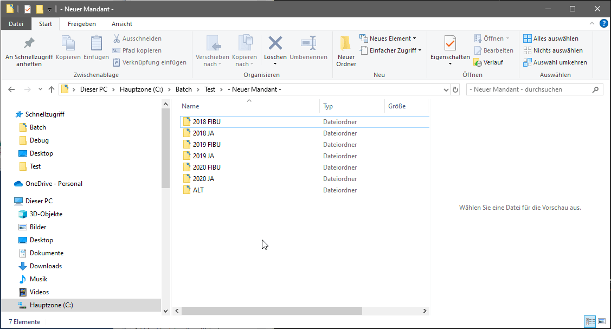Click Auswahl umkehren to invert selection

click(555, 62)
